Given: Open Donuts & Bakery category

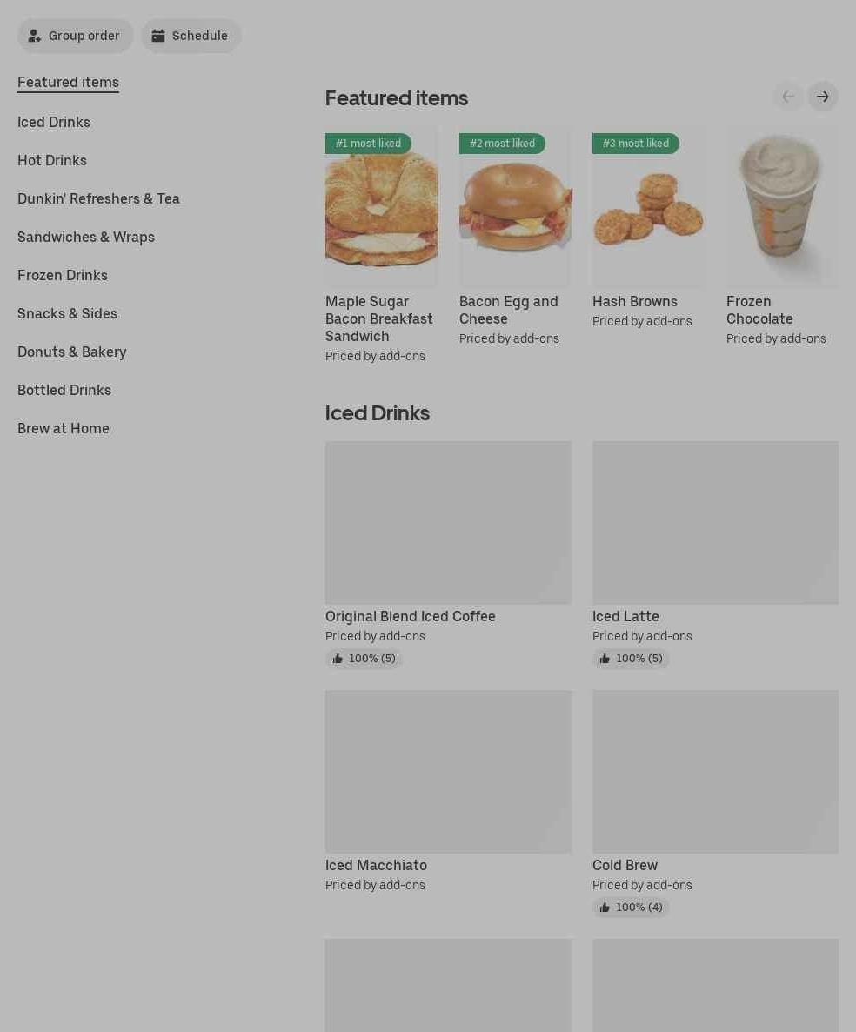Looking at the screenshot, I should click(x=71, y=352).
